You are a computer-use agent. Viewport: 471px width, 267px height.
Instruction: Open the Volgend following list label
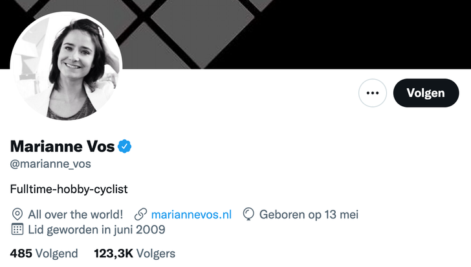pyautogui.click(x=57, y=253)
